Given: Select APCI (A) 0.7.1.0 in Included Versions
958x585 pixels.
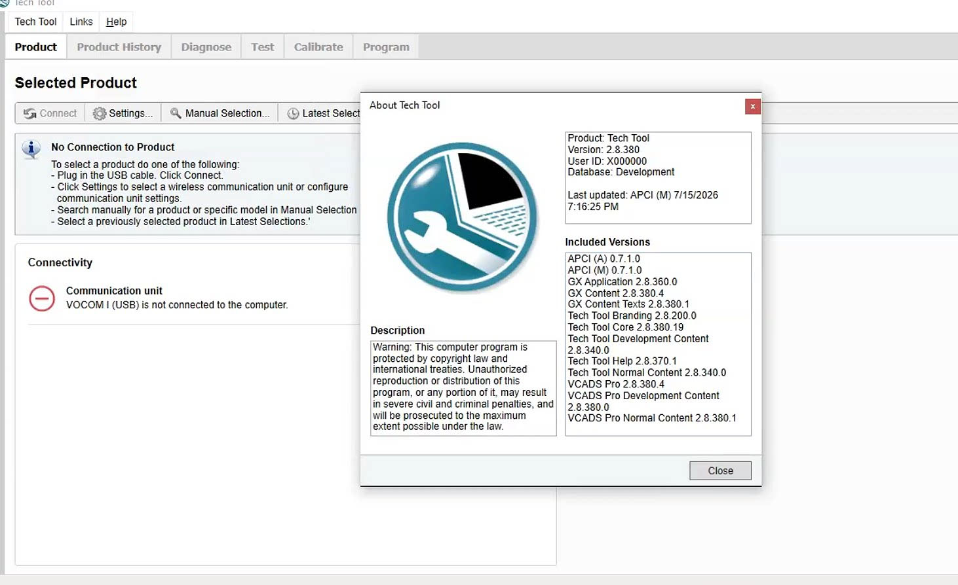Looking at the screenshot, I should [604, 259].
